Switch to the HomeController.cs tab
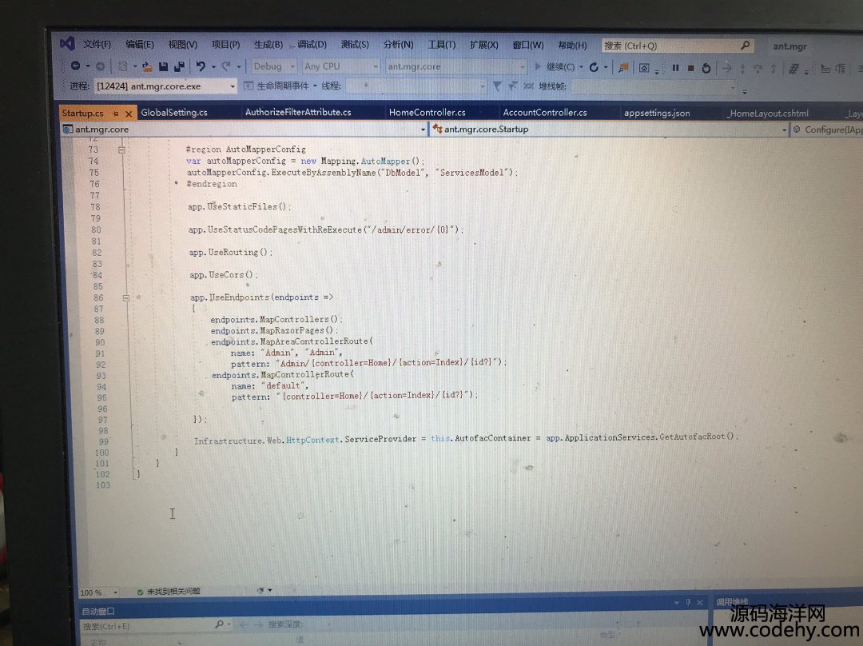Viewport: 863px width, 646px height. (427, 113)
